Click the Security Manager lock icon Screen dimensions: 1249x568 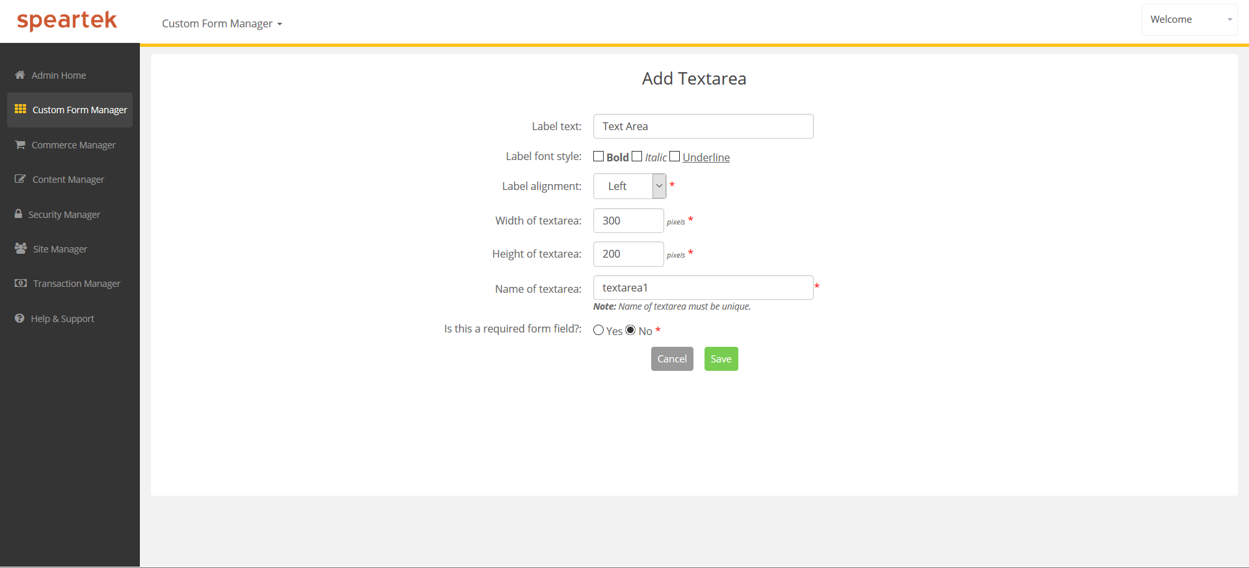18,214
